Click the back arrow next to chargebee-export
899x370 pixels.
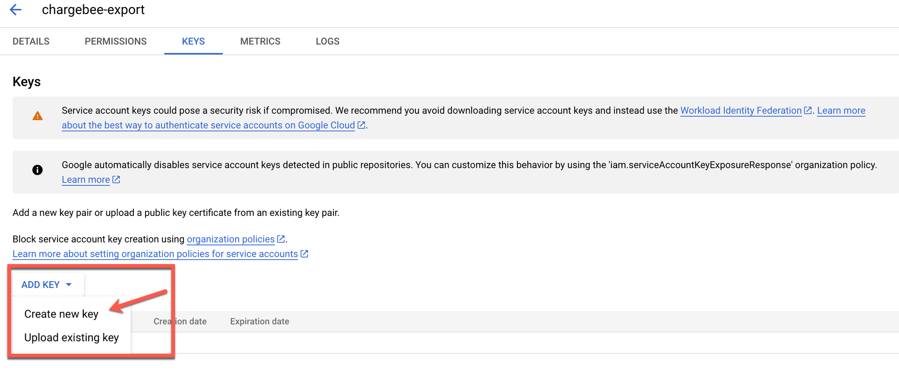coord(15,10)
